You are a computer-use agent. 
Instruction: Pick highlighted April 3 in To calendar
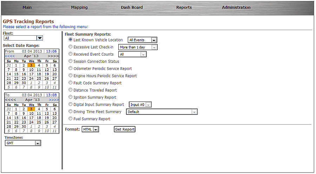(x=31, y=109)
